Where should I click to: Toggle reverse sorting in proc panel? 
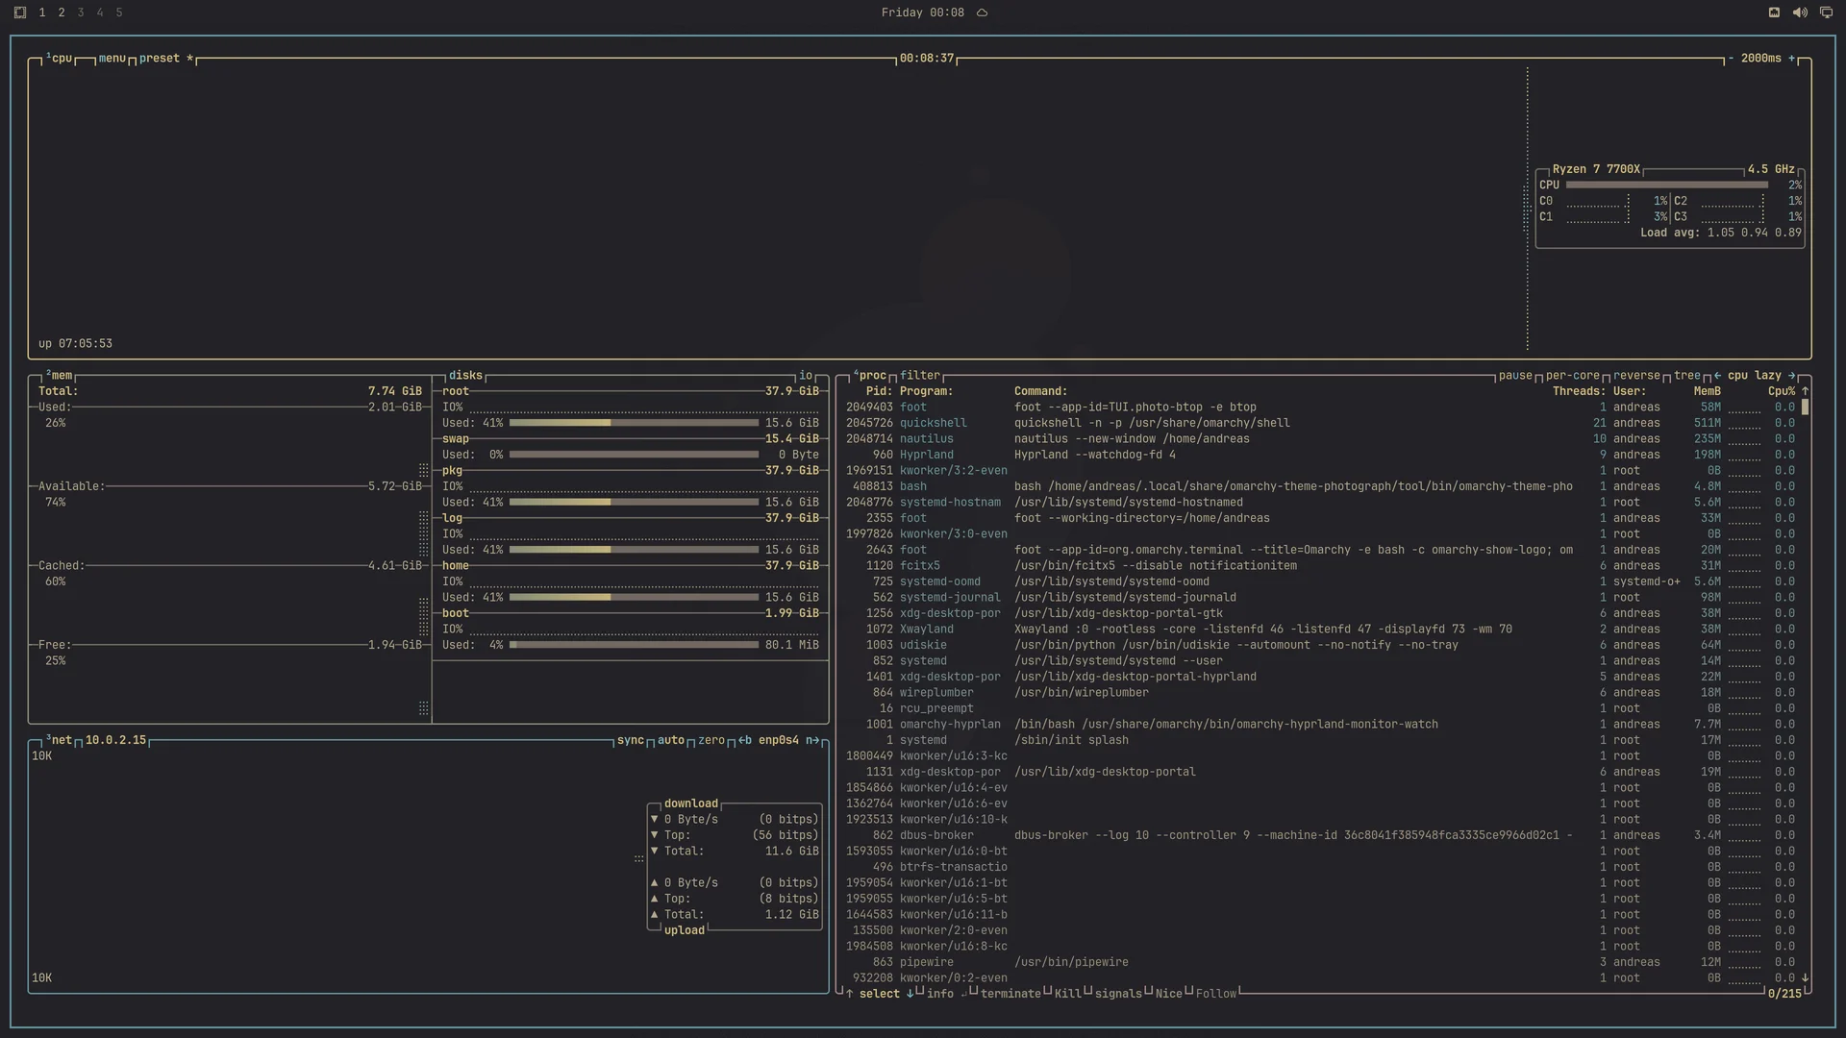1636,376
